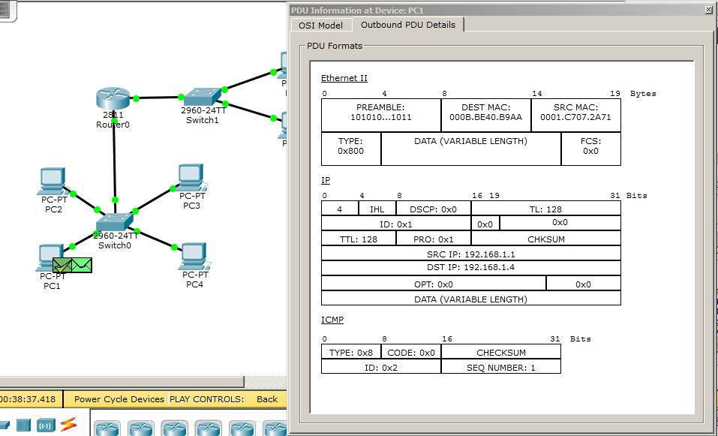Click the ICMP TYPE: 0x8 field
The image size is (718, 436).
pyautogui.click(x=351, y=352)
